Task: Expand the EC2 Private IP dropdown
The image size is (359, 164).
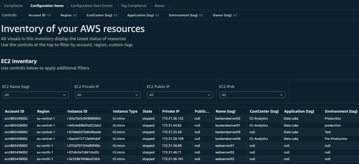Action: tap(108, 95)
